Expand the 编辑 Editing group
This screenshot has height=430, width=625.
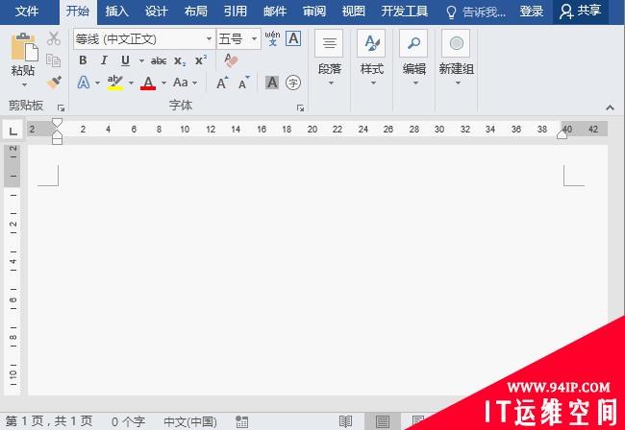[x=414, y=59]
